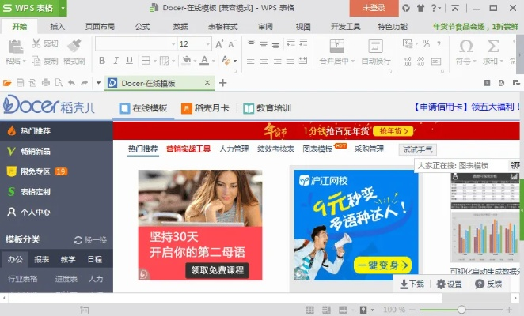This screenshot has height=316, width=524.
Task: Click the 未登录 login button
Action: coord(374,8)
